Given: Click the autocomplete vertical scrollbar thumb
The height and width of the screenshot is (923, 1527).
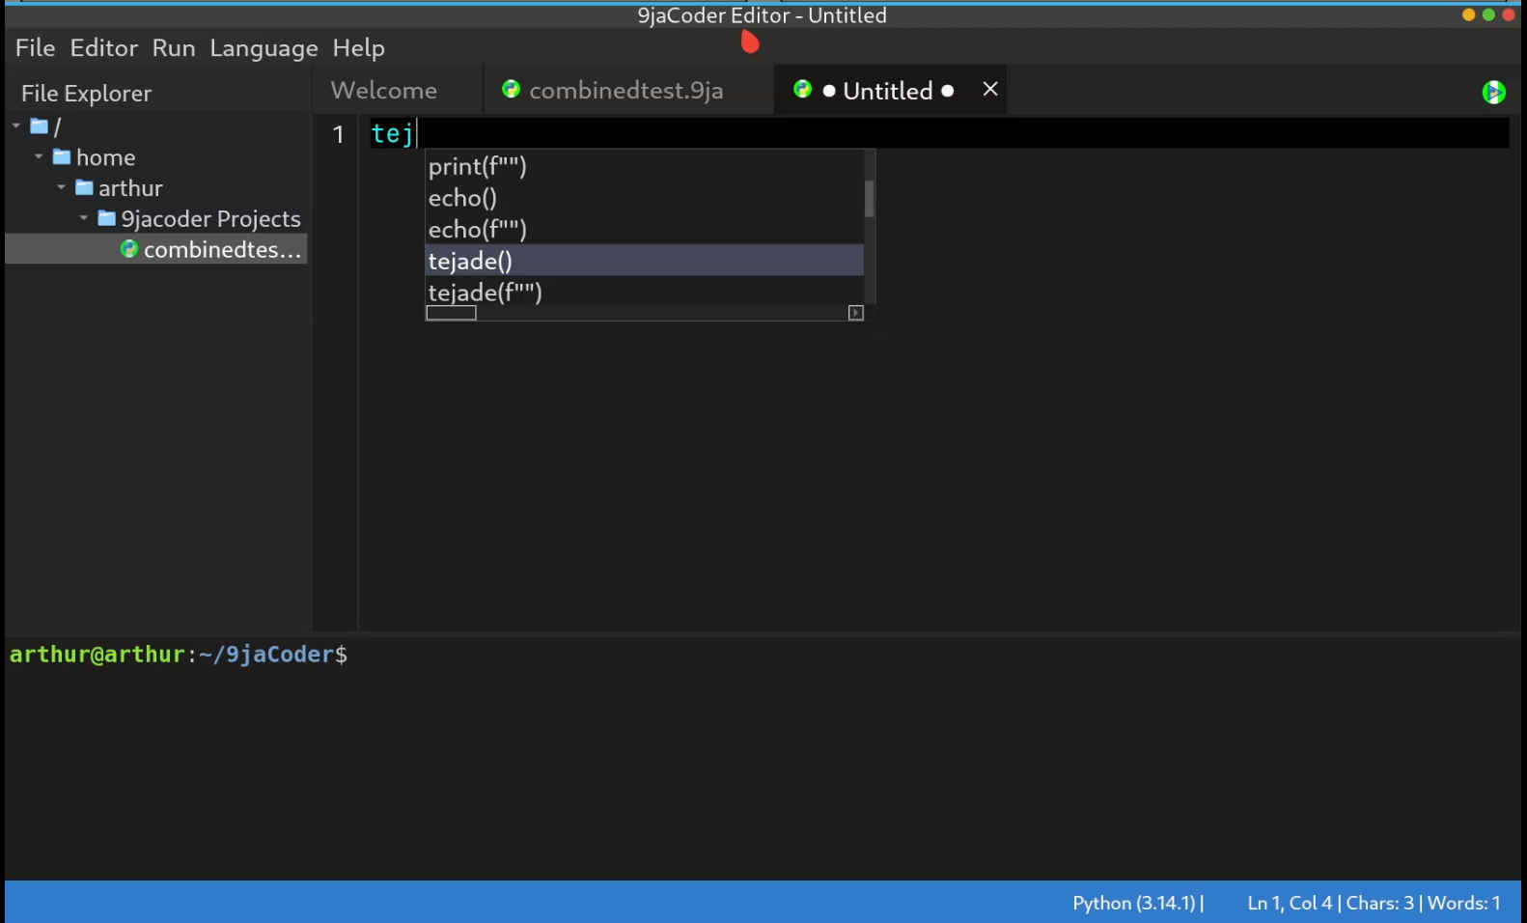Looking at the screenshot, I should click(870, 200).
